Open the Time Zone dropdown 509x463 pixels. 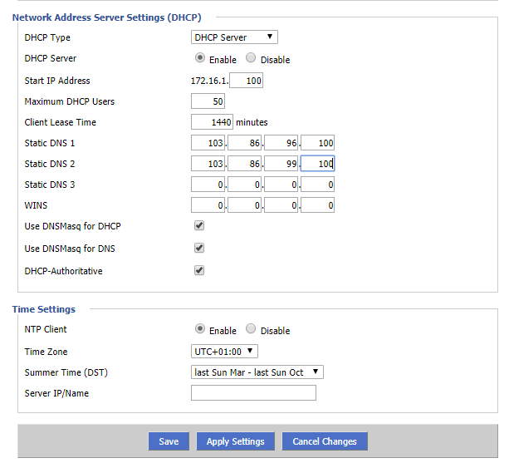(x=224, y=352)
